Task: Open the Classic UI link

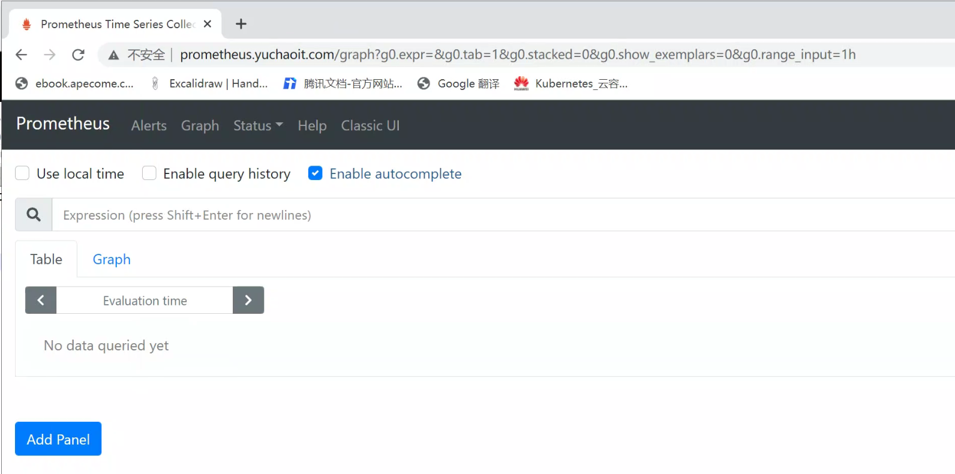Action: pos(370,125)
